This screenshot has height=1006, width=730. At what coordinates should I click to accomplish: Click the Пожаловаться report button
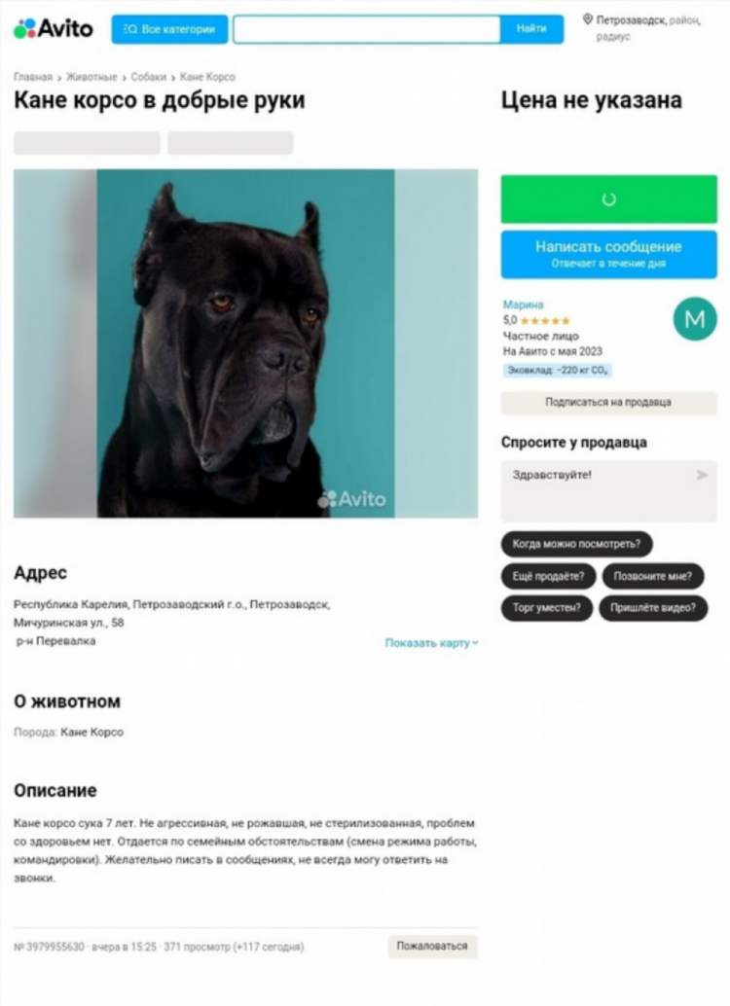tap(432, 947)
